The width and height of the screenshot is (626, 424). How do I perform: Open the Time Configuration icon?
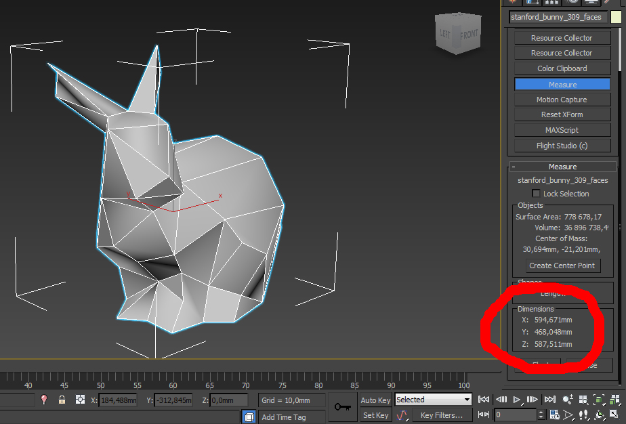coord(555,415)
